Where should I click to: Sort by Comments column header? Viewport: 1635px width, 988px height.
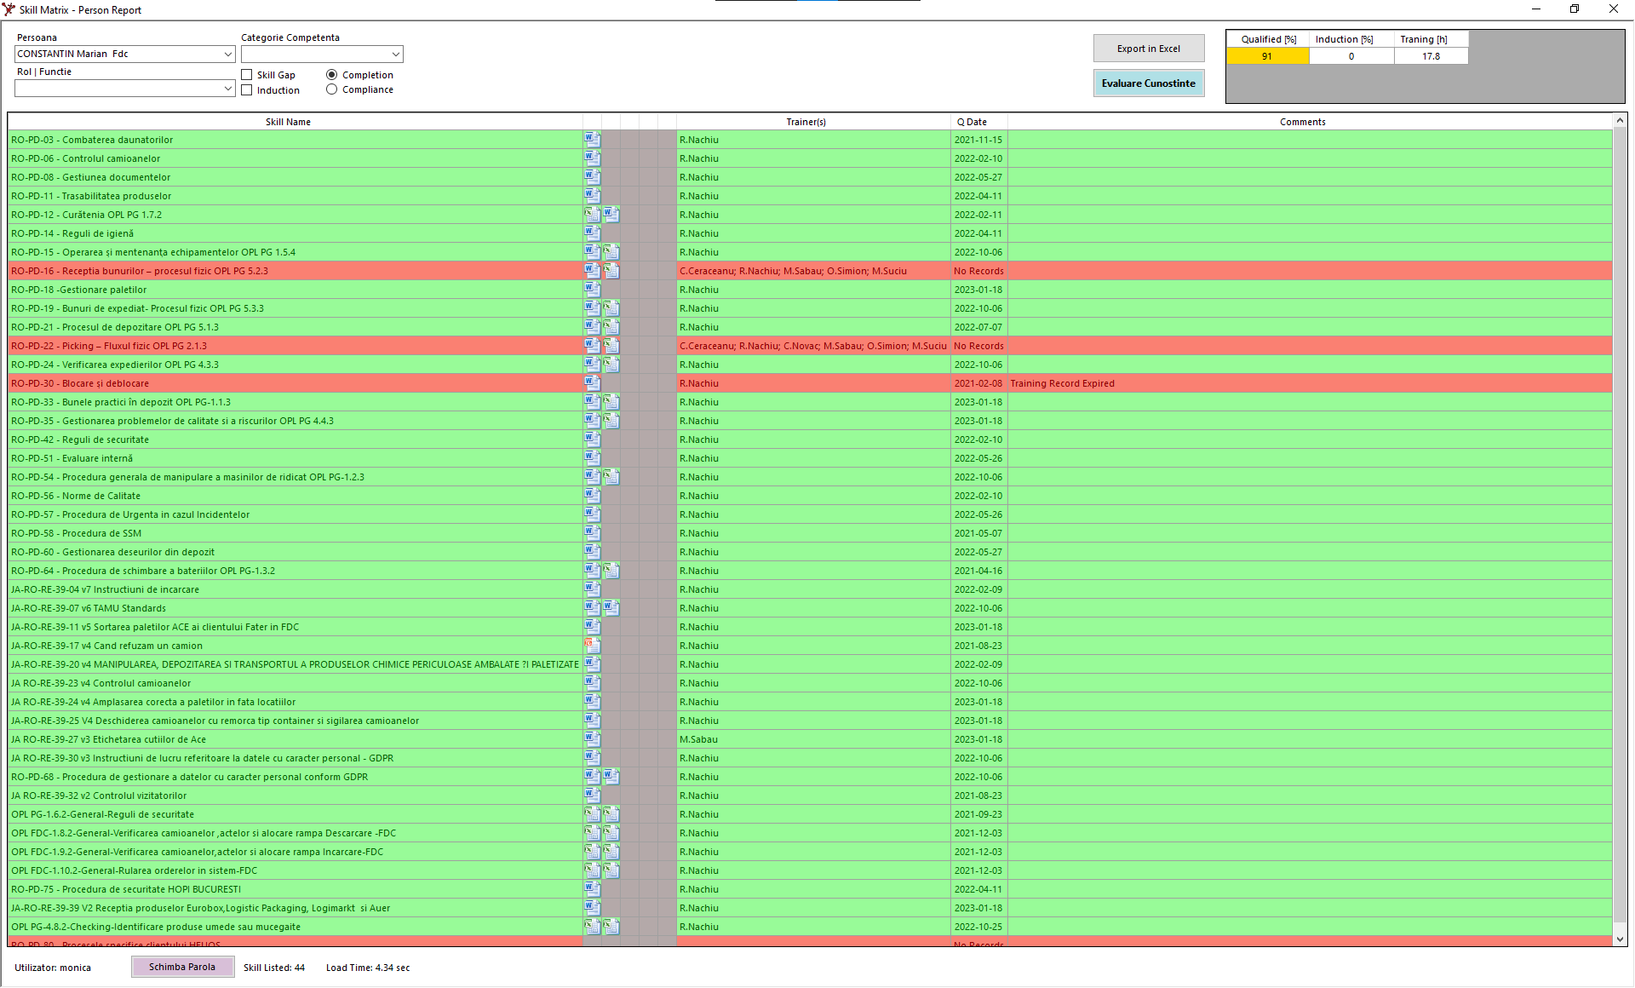1302,122
